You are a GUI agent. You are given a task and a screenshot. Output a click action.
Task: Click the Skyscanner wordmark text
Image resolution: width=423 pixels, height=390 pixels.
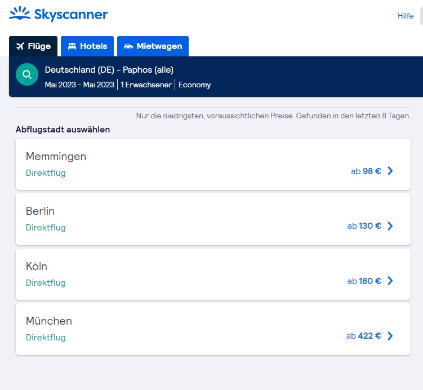[x=71, y=14]
